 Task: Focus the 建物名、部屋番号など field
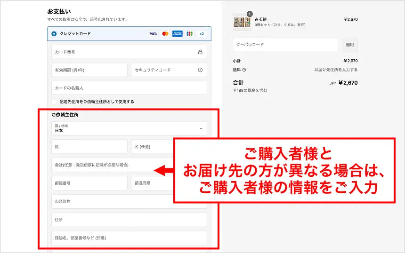(x=129, y=238)
